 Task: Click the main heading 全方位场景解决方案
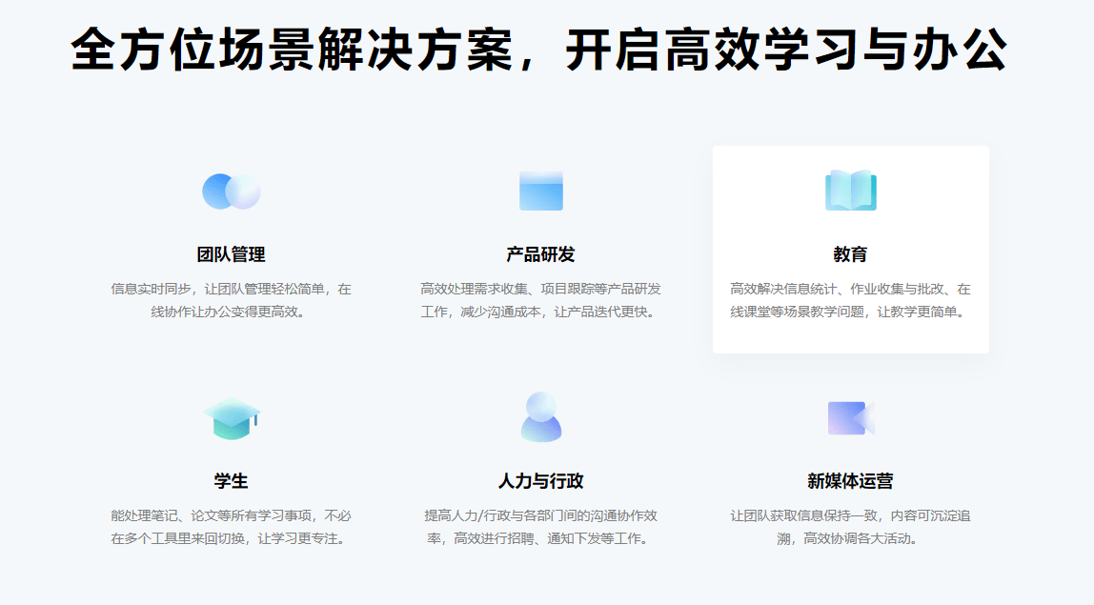(539, 50)
